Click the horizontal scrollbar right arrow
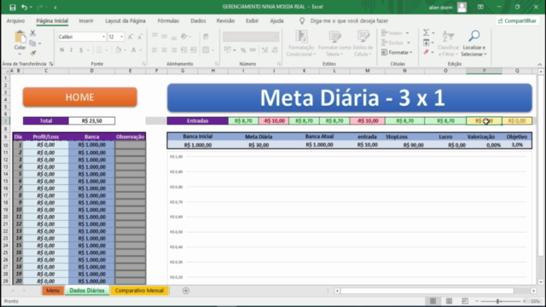This screenshot has width=546, height=307. (533, 291)
